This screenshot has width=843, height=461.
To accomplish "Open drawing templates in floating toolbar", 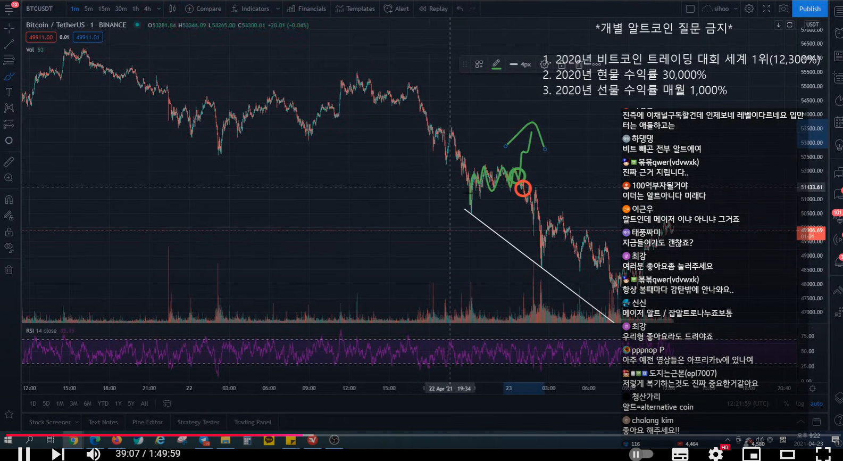I will click(479, 64).
